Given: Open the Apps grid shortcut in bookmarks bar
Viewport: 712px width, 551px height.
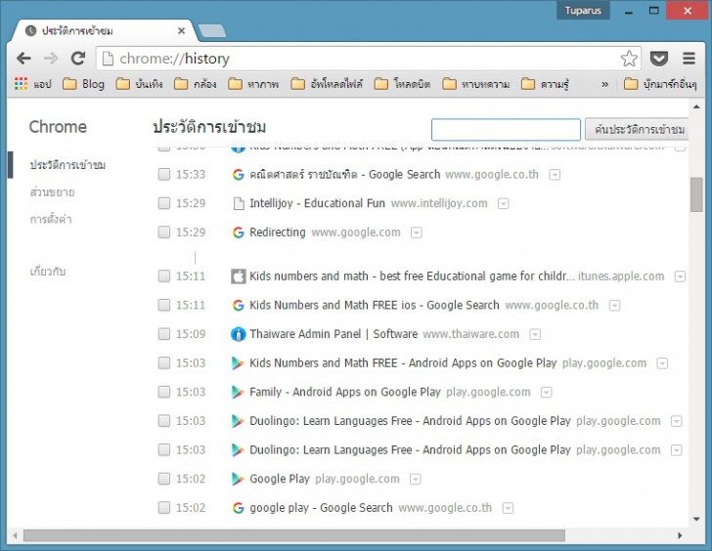Looking at the screenshot, I should [21, 84].
